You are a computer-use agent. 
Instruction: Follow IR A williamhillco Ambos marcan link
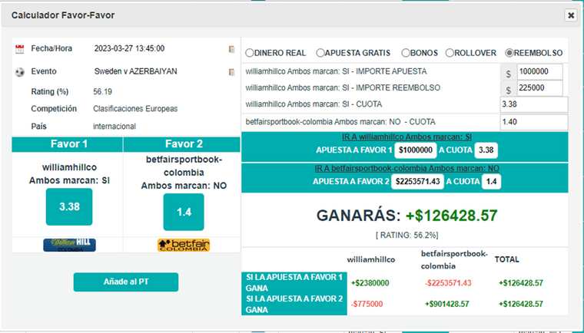pos(406,137)
